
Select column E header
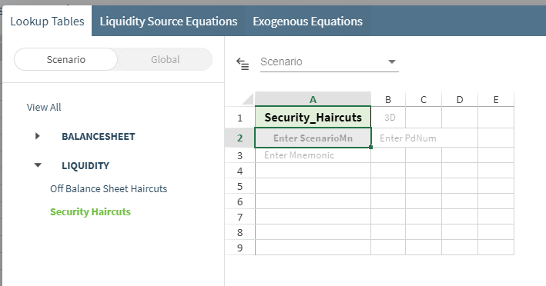(496, 99)
